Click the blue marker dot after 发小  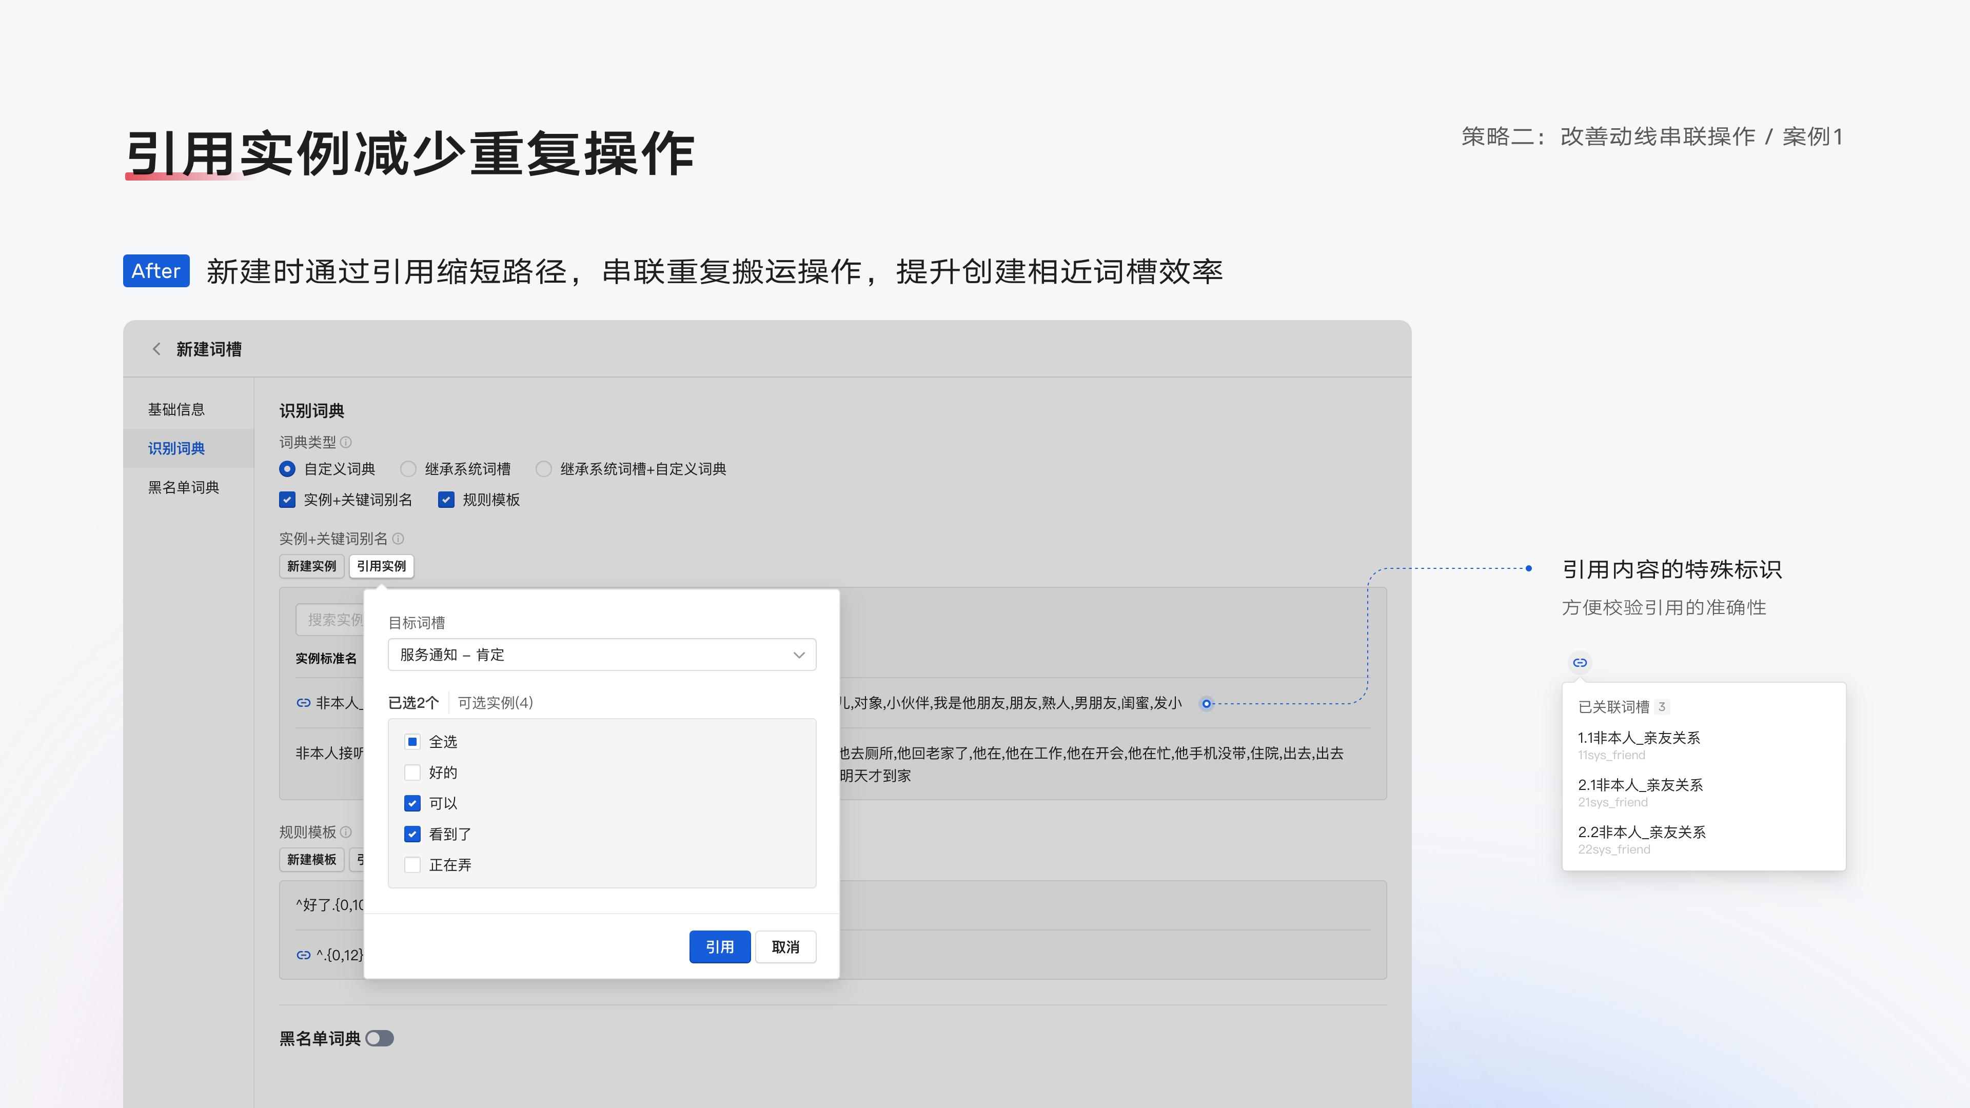pos(1206,703)
